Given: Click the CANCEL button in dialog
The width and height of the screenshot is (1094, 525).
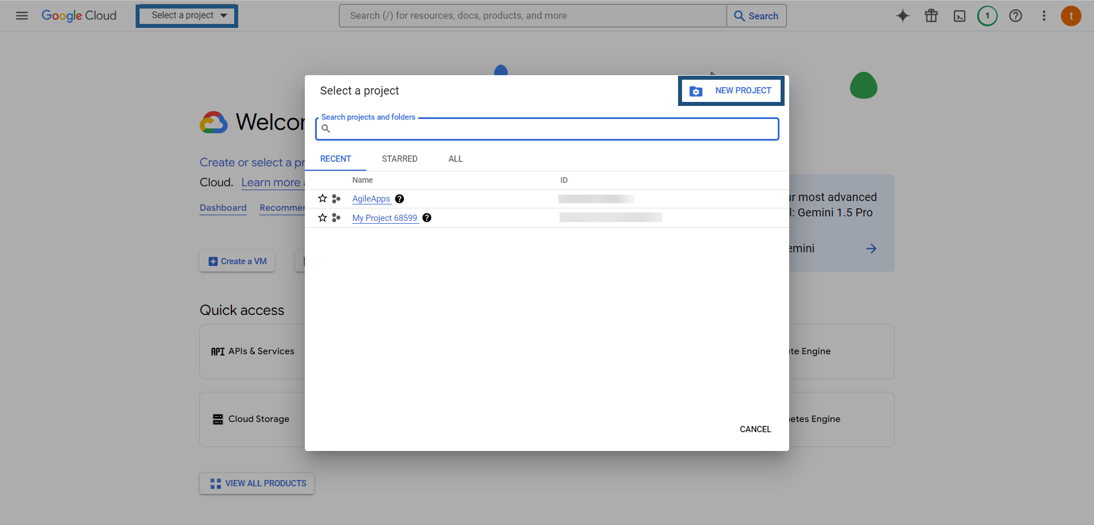Looking at the screenshot, I should pyautogui.click(x=755, y=429).
